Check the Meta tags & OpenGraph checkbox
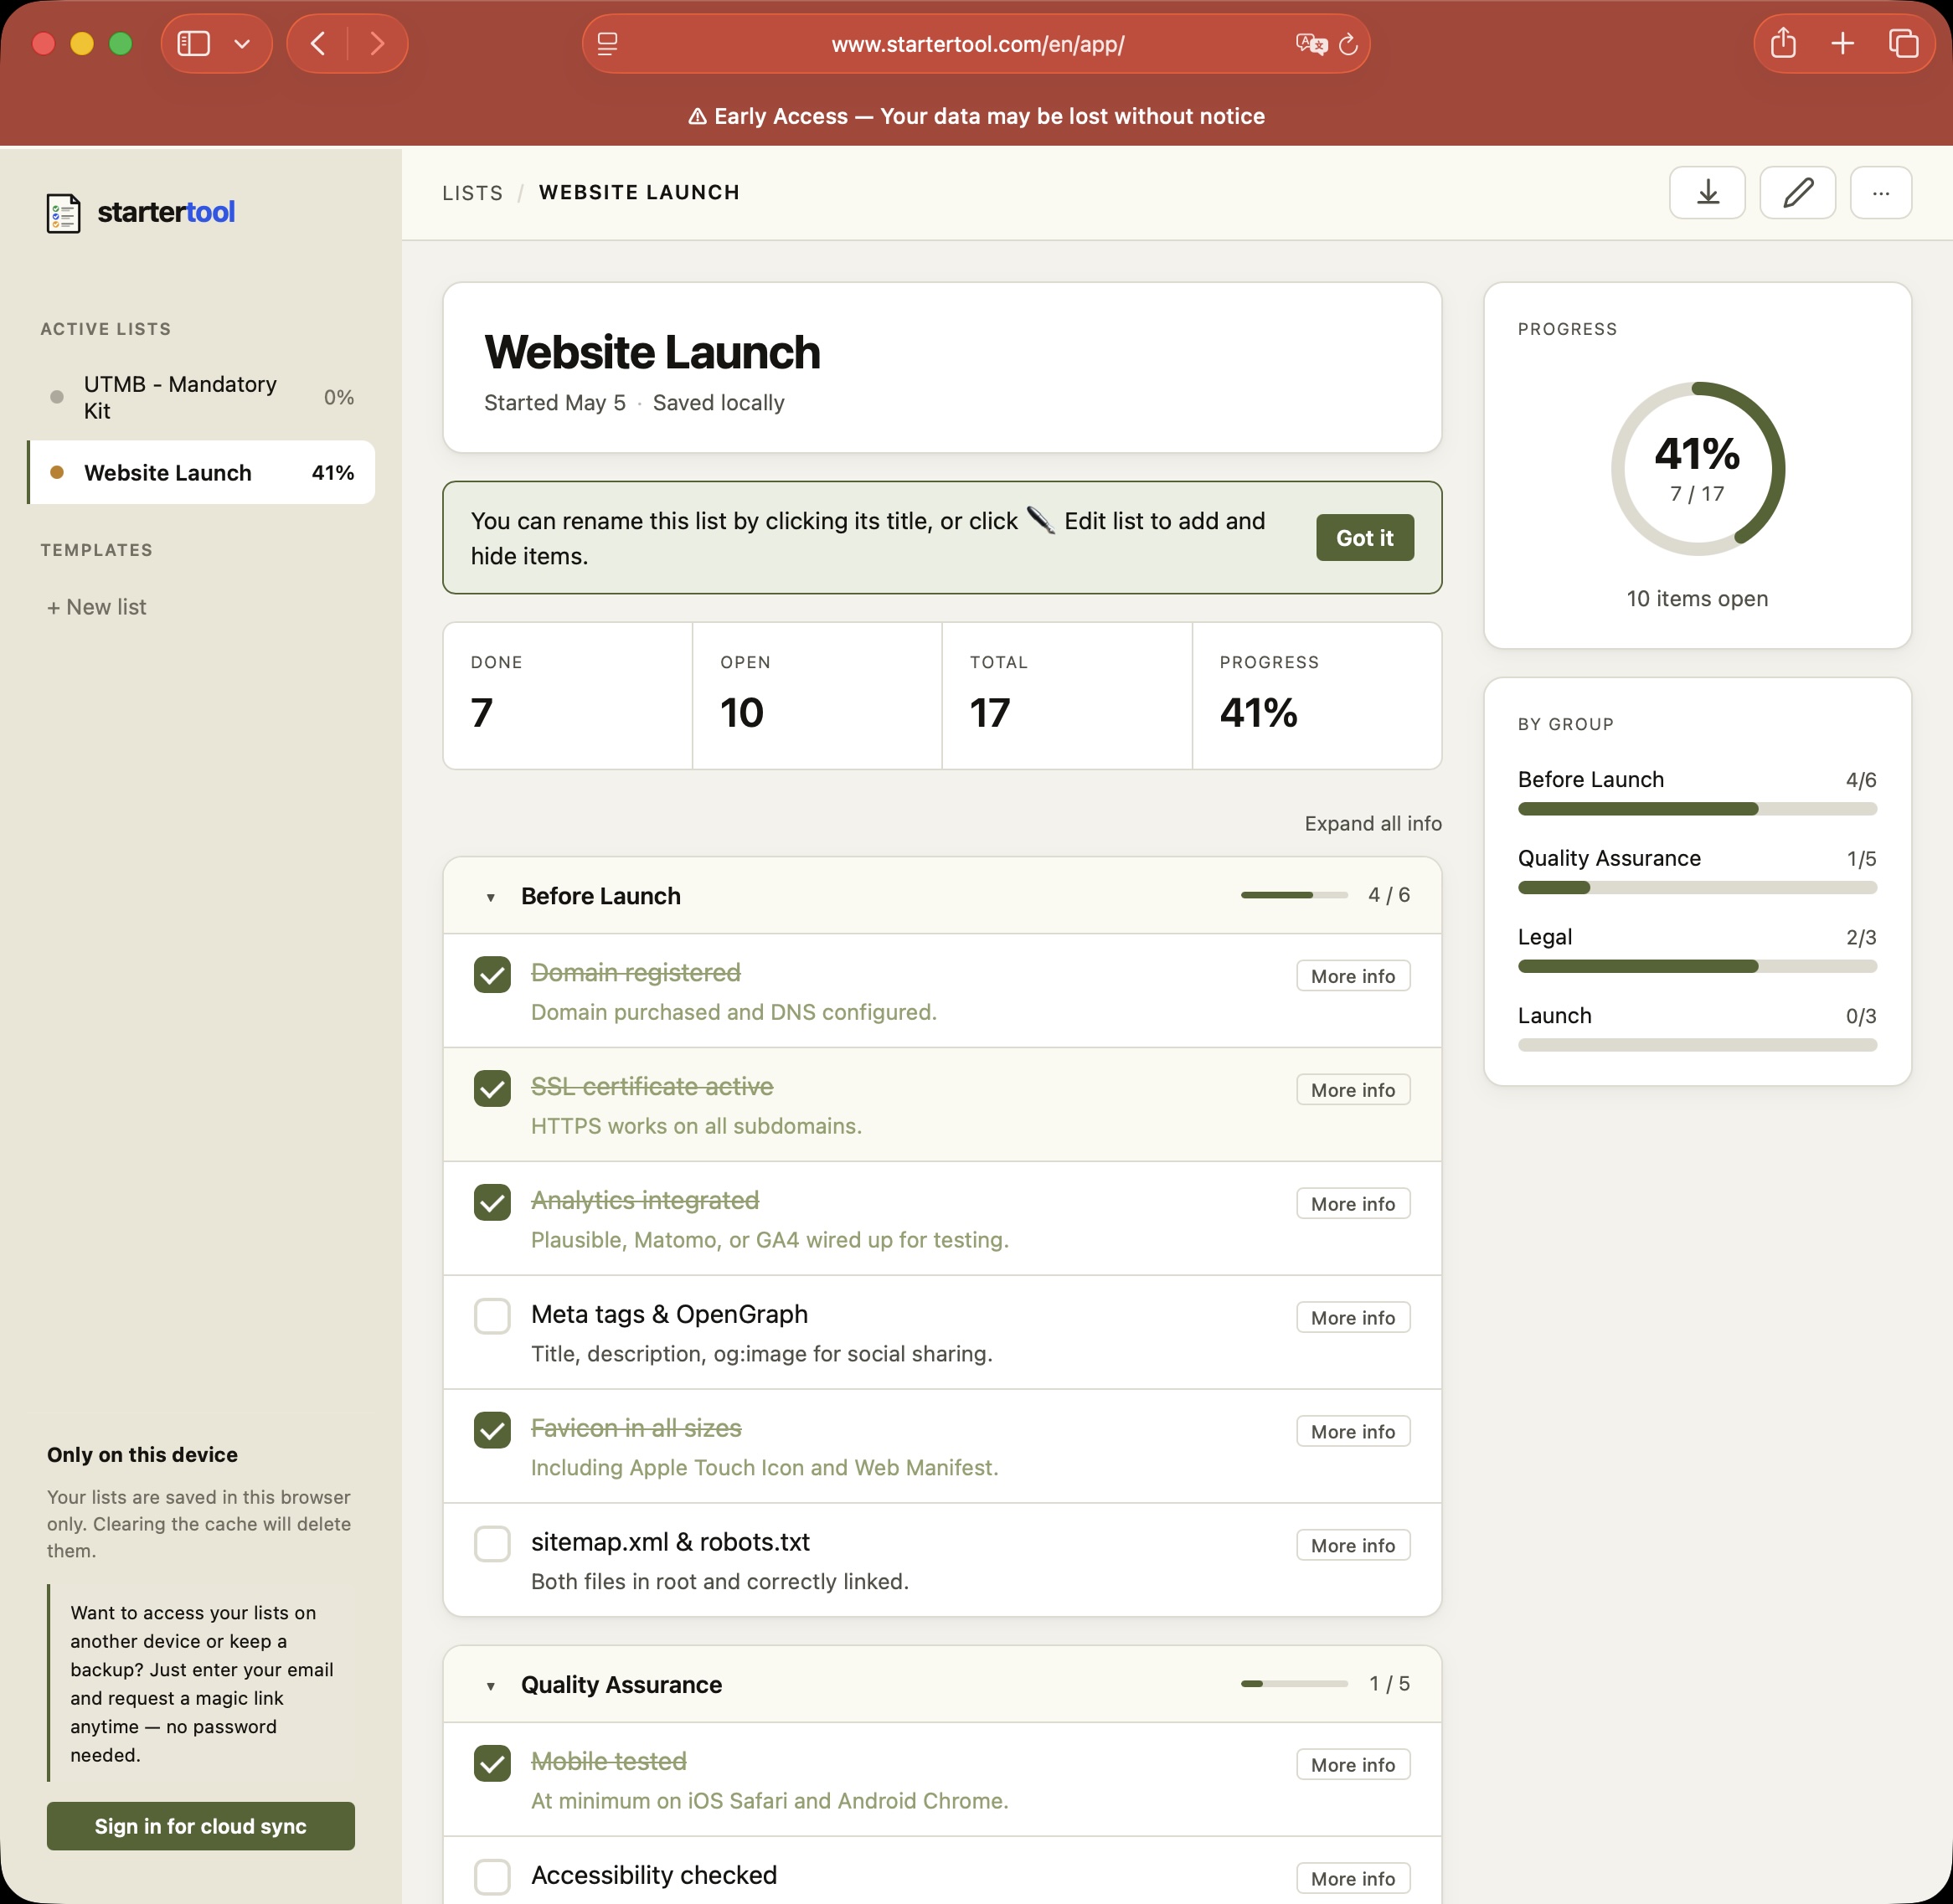The height and width of the screenshot is (1904, 1953). coord(492,1317)
